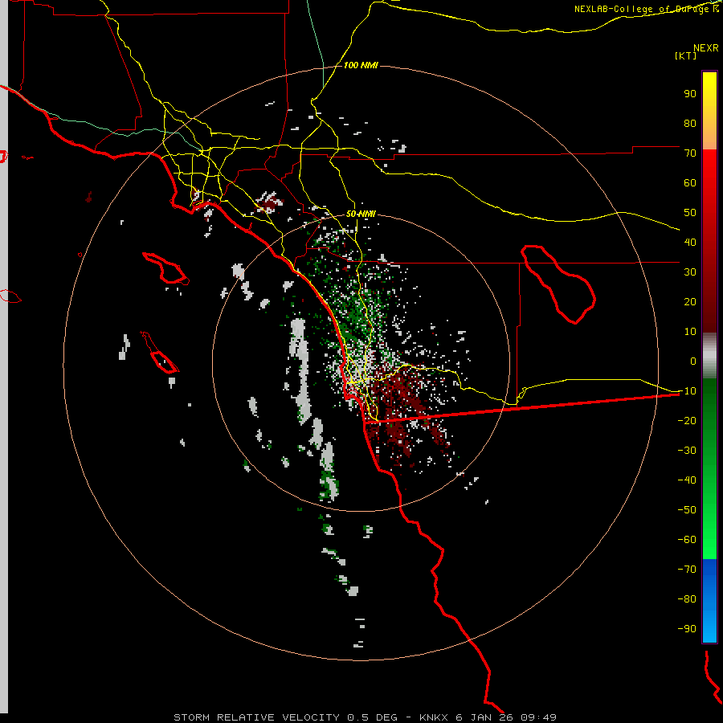Click the 70 value on velocity scale
Viewport: 723px width, 723px height.
(690, 153)
